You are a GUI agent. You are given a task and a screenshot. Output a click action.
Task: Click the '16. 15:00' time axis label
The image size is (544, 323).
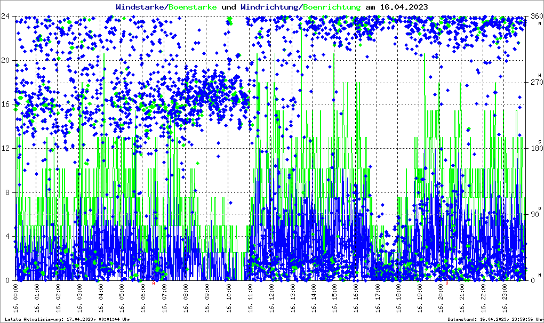[334, 298]
